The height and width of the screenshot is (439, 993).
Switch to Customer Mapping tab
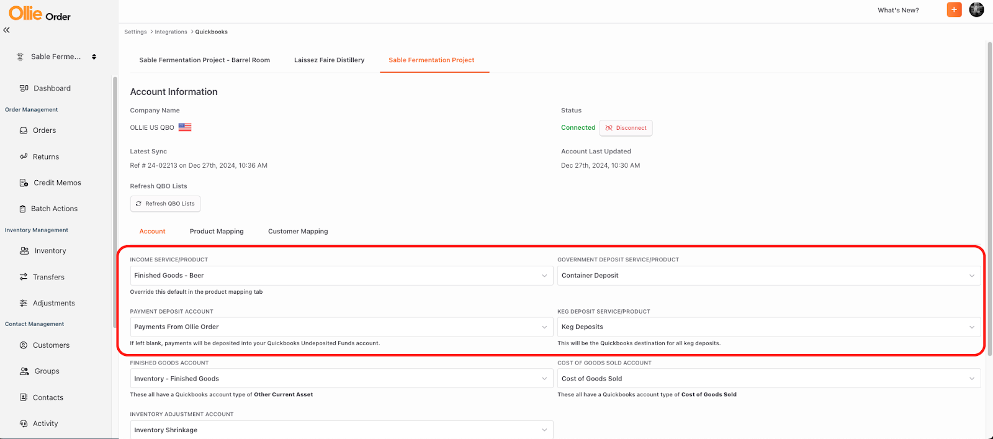coord(298,231)
